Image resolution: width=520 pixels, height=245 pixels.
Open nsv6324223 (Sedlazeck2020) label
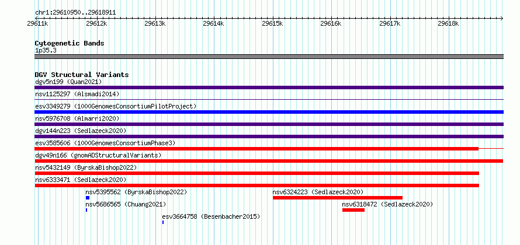point(318,192)
